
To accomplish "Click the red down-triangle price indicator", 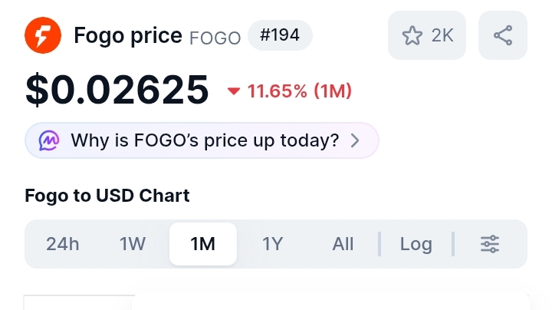I will [234, 92].
